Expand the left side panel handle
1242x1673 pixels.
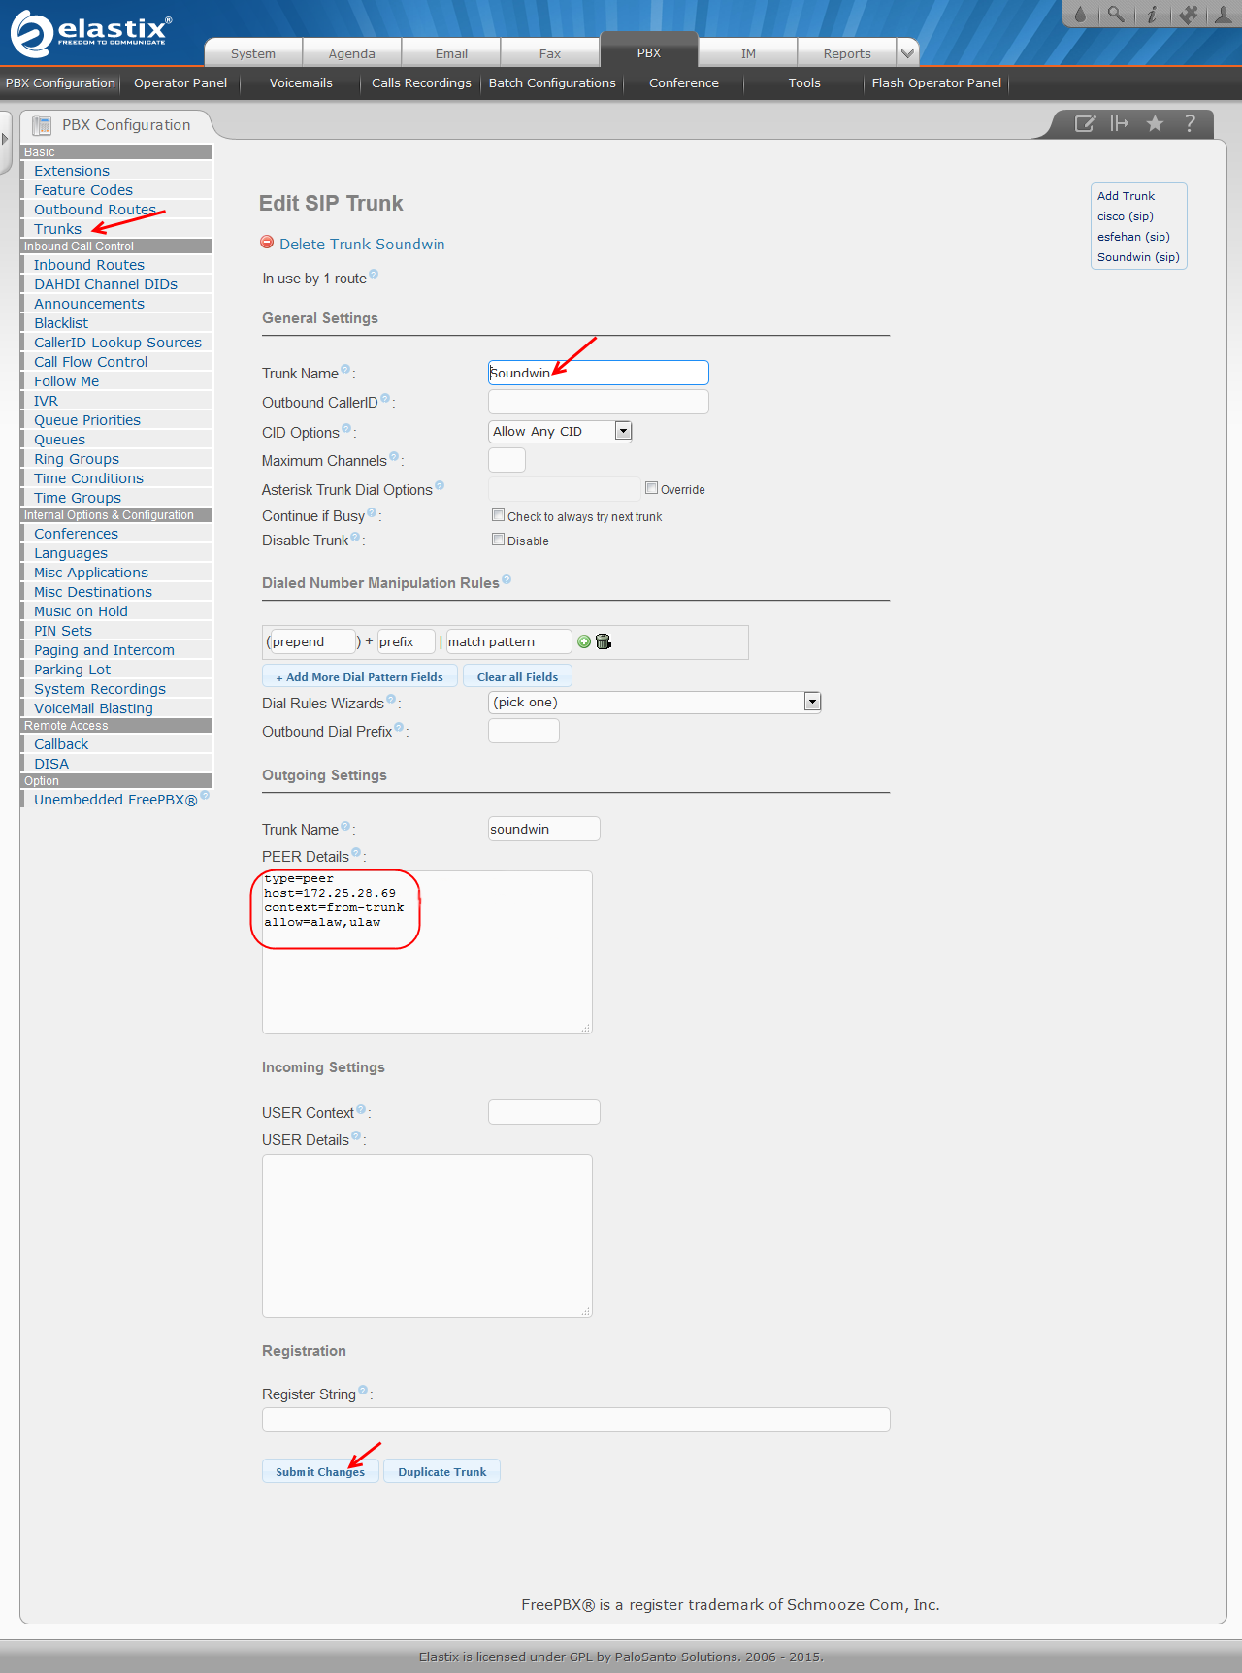coord(5,139)
